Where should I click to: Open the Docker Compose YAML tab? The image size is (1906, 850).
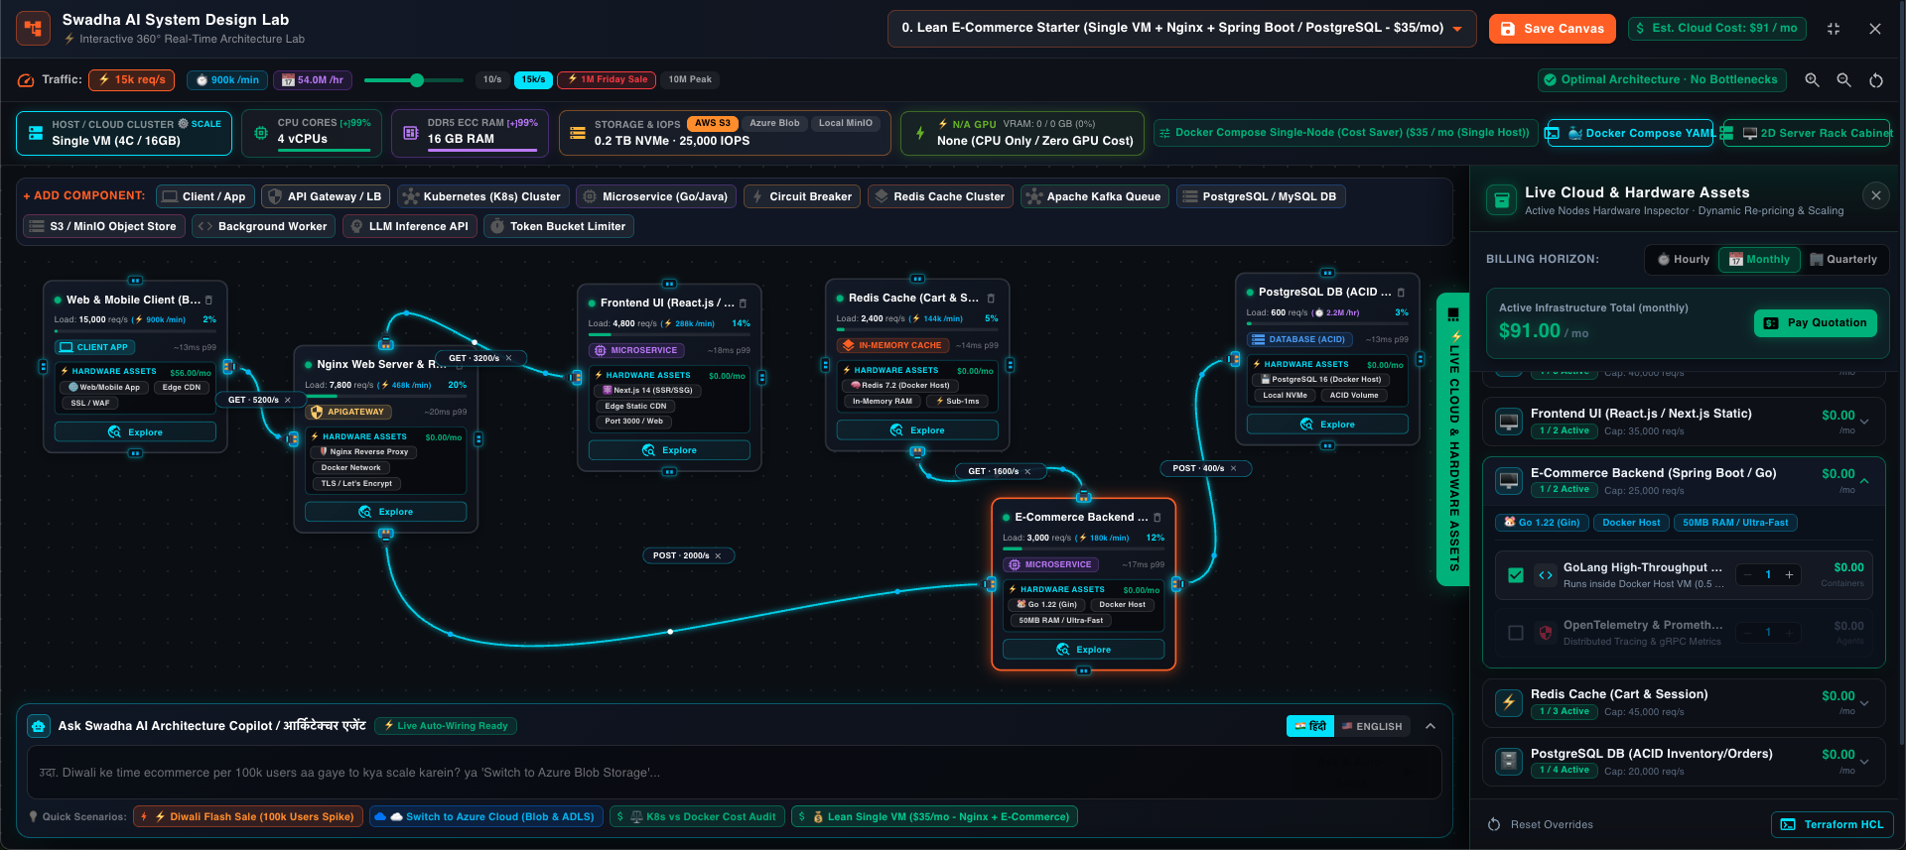click(x=1631, y=133)
